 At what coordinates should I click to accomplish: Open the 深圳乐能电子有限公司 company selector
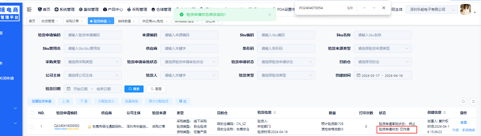coord(431,9)
